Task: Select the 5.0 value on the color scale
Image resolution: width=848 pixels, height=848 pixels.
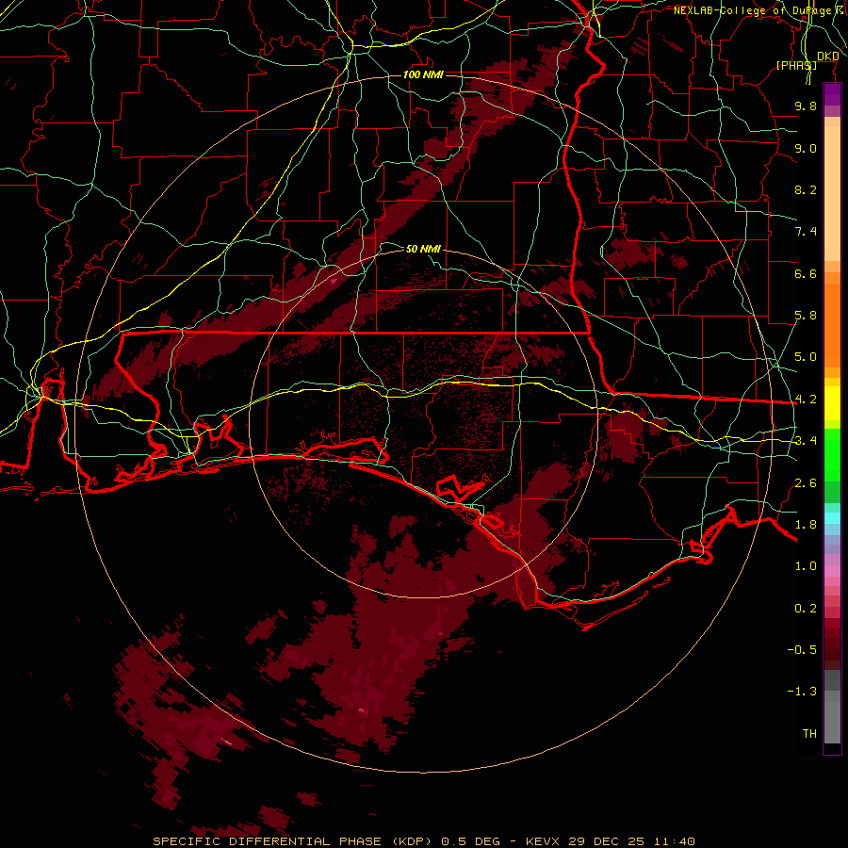Action: tap(806, 357)
